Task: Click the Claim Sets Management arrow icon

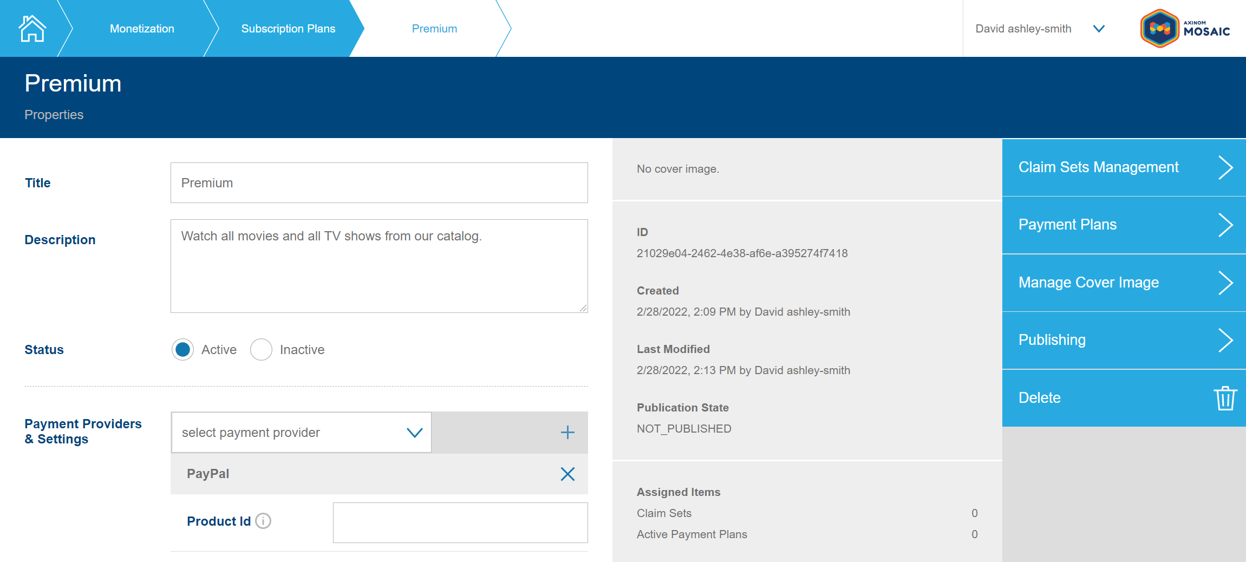Action: (x=1225, y=167)
